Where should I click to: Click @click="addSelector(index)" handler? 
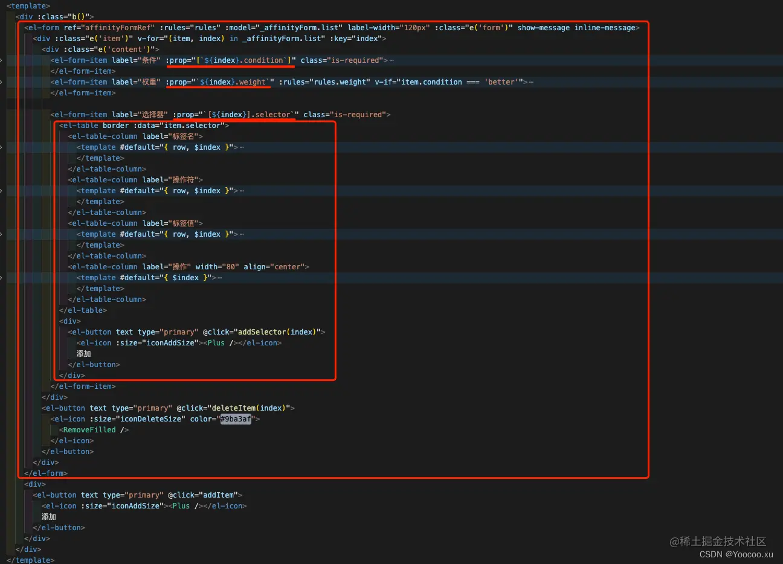point(262,332)
